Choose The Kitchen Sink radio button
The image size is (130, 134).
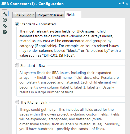17,102
